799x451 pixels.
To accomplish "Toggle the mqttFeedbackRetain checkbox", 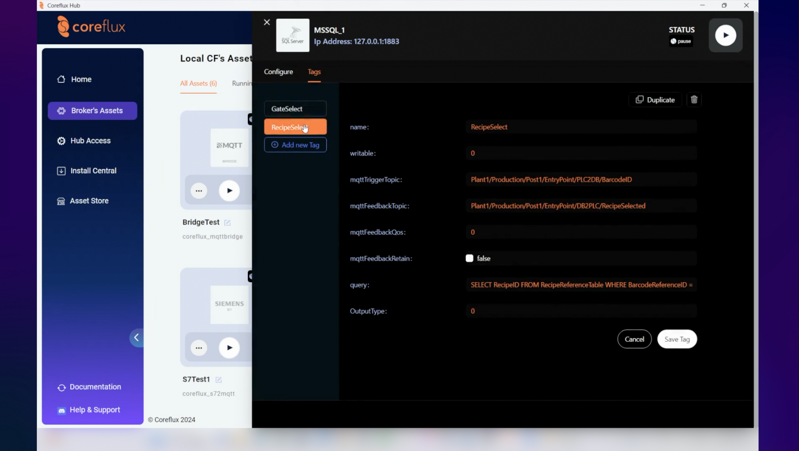I will 469,258.
